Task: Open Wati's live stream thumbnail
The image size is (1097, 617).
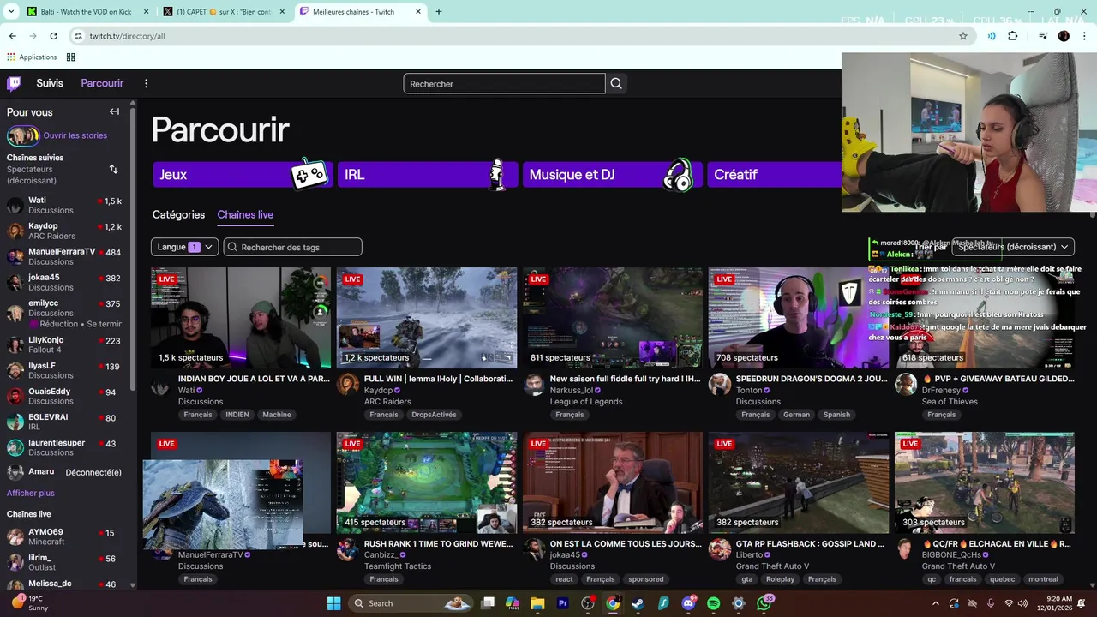Action: 241,318
